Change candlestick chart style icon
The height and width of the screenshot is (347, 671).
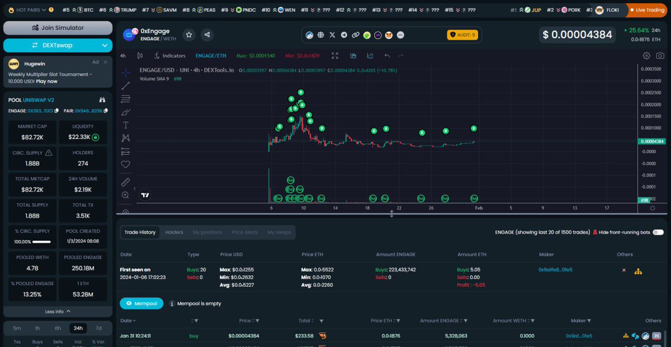point(140,56)
